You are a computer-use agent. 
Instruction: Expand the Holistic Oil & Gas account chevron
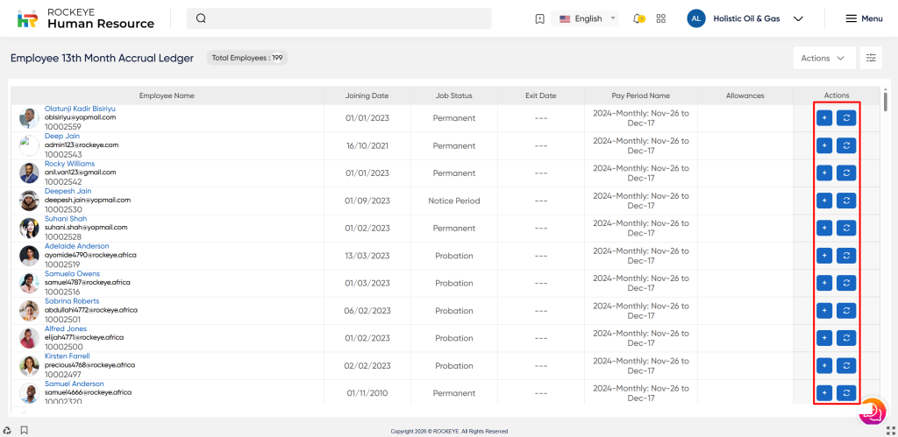click(798, 18)
